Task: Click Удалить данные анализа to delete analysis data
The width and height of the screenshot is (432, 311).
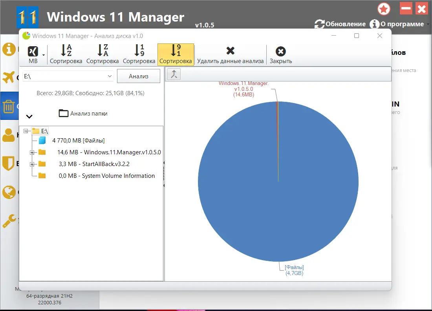Action: pos(230,55)
